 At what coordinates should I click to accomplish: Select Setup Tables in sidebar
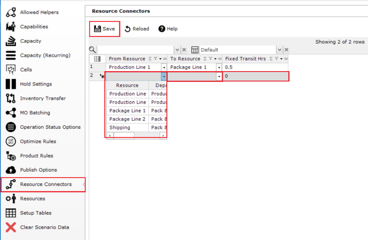coord(36,213)
